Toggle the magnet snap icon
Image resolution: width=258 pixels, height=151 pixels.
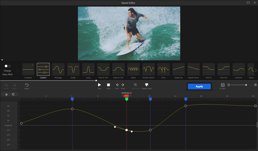click(x=14, y=94)
